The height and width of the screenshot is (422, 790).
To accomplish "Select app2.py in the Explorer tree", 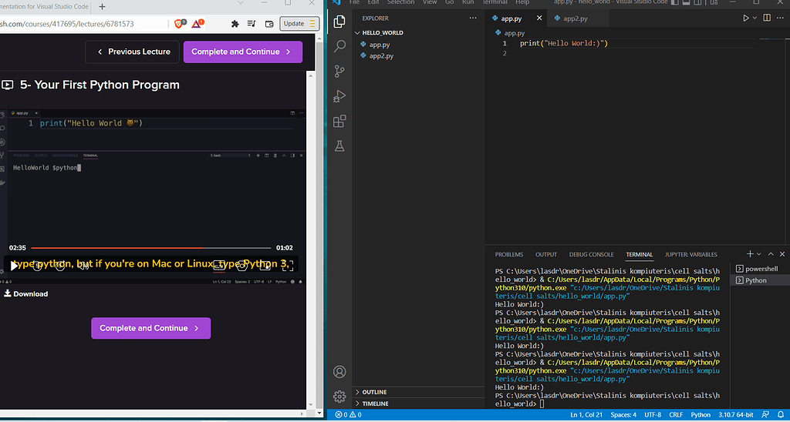I will pos(381,56).
